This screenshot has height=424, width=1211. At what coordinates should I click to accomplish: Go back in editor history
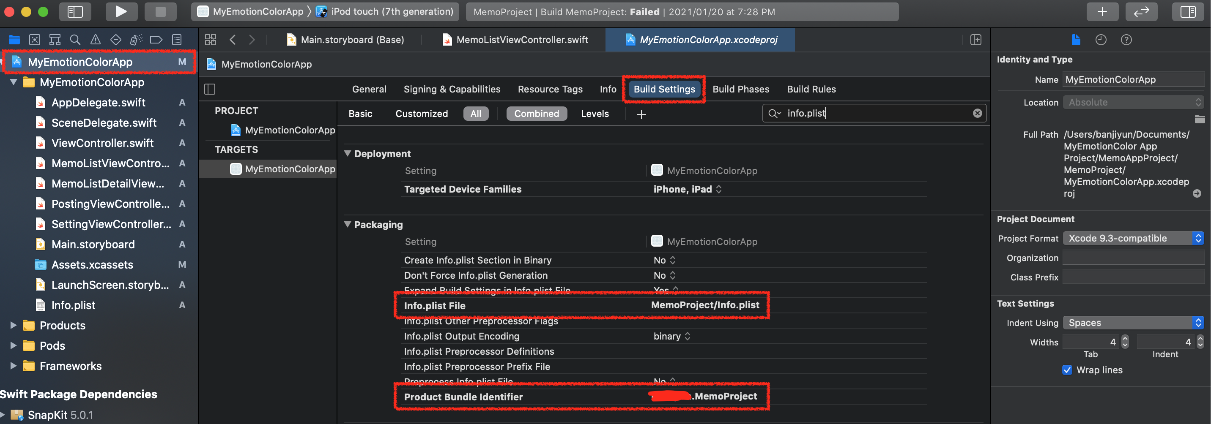pyautogui.click(x=232, y=40)
